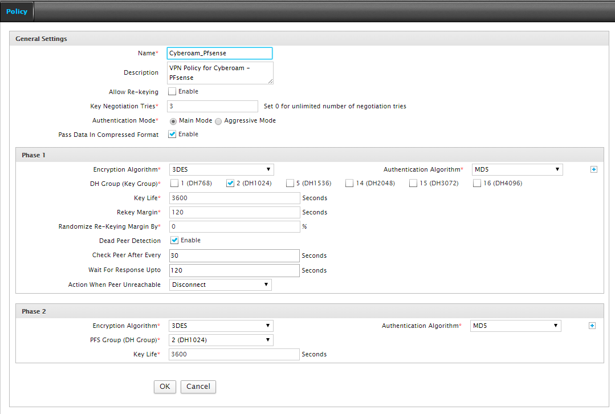615x414 pixels.
Task: Add another Phase 1 algorithm row via plus icon
Action: tap(594, 169)
